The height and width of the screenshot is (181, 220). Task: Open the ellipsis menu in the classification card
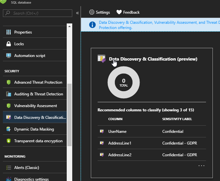(x=201, y=166)
